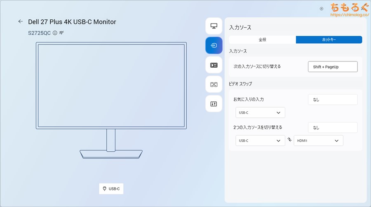Open monitor info icon next to S2725QC

[55, 33]
